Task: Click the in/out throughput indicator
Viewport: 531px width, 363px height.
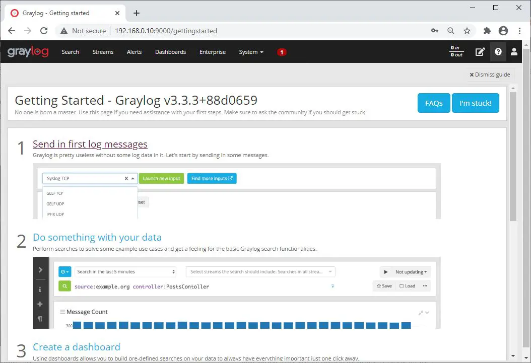Action: click(x=456, y=51)
